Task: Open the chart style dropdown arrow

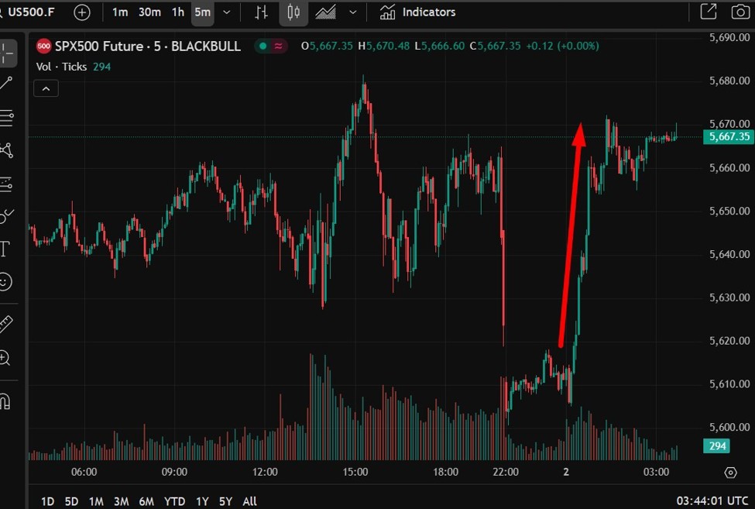Action: 353,12
